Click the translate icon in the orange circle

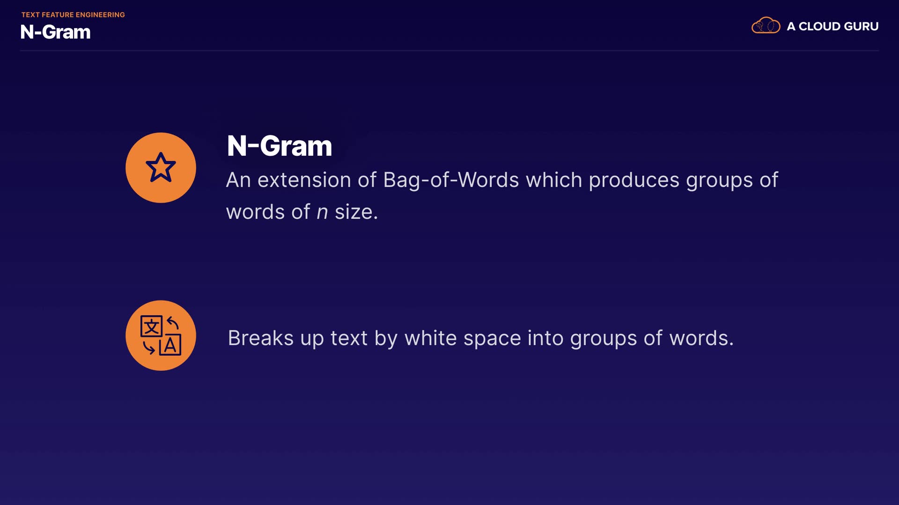click(161, 336)
